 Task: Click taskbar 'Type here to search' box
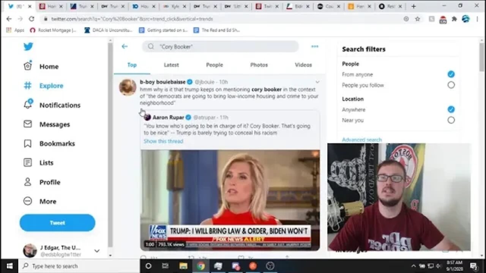80,266
